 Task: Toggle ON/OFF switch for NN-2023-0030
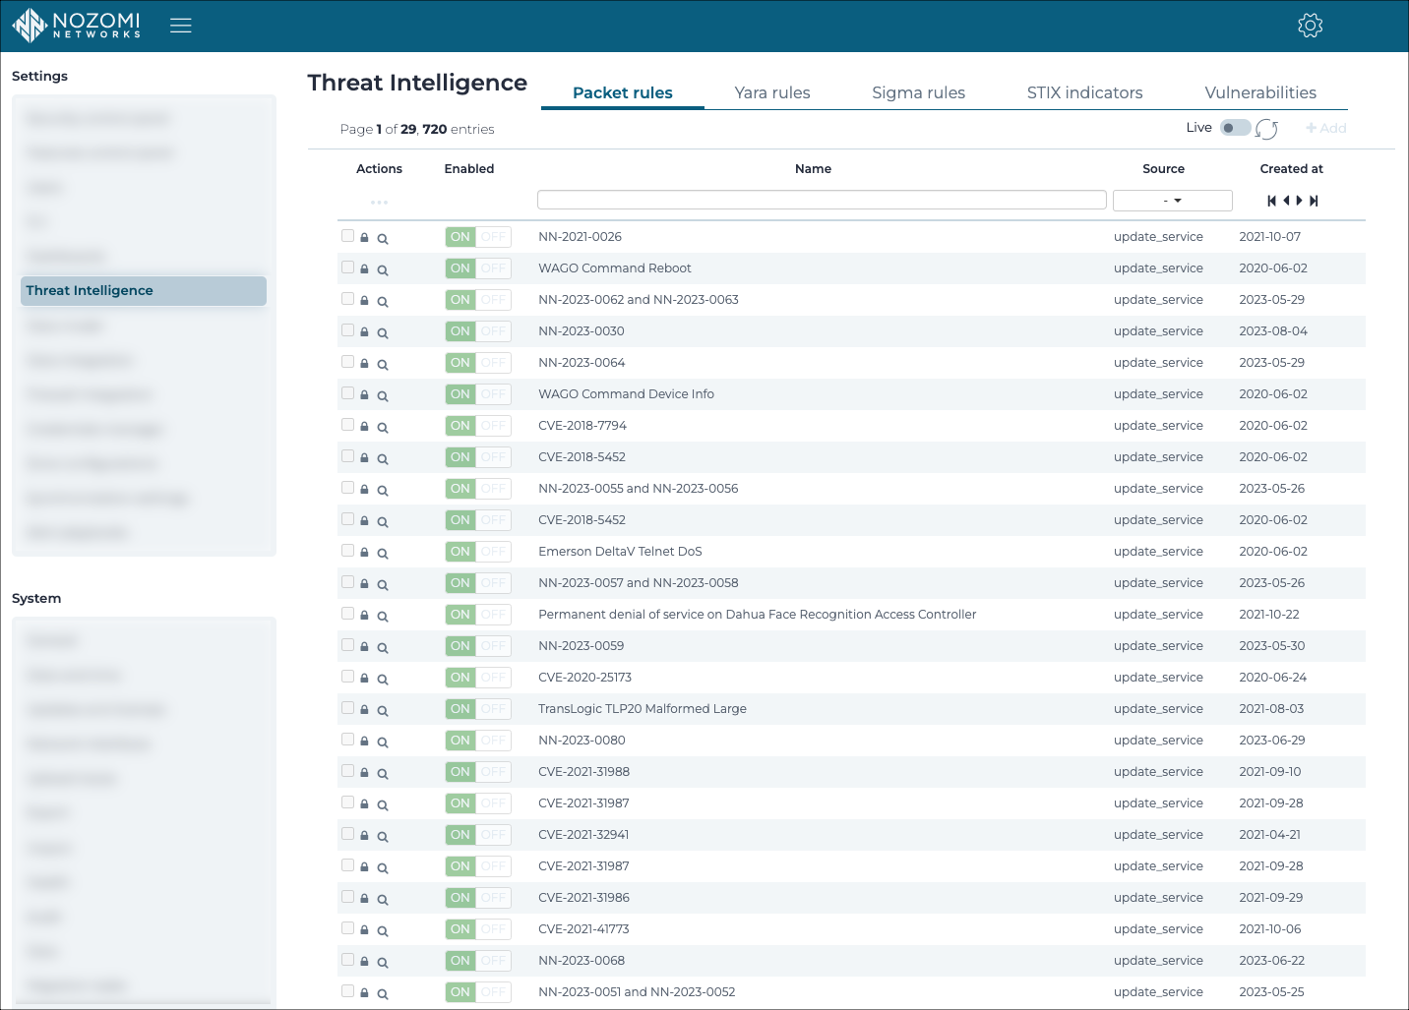click(x=478, y=331)
